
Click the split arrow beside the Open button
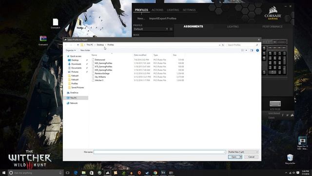click(241, 157)
